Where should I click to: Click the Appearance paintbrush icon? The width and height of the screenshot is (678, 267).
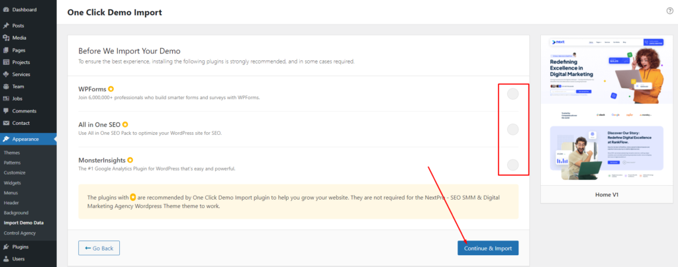[x=6, y=139]
